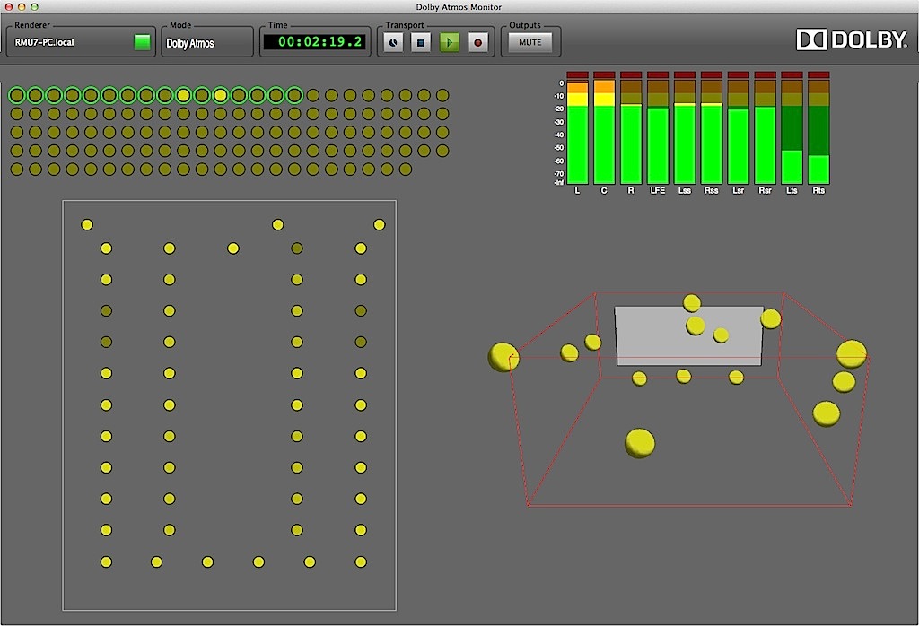Screen dimensions: 919x626
Task: Click the R channel level meter
Action: [631, 127]
